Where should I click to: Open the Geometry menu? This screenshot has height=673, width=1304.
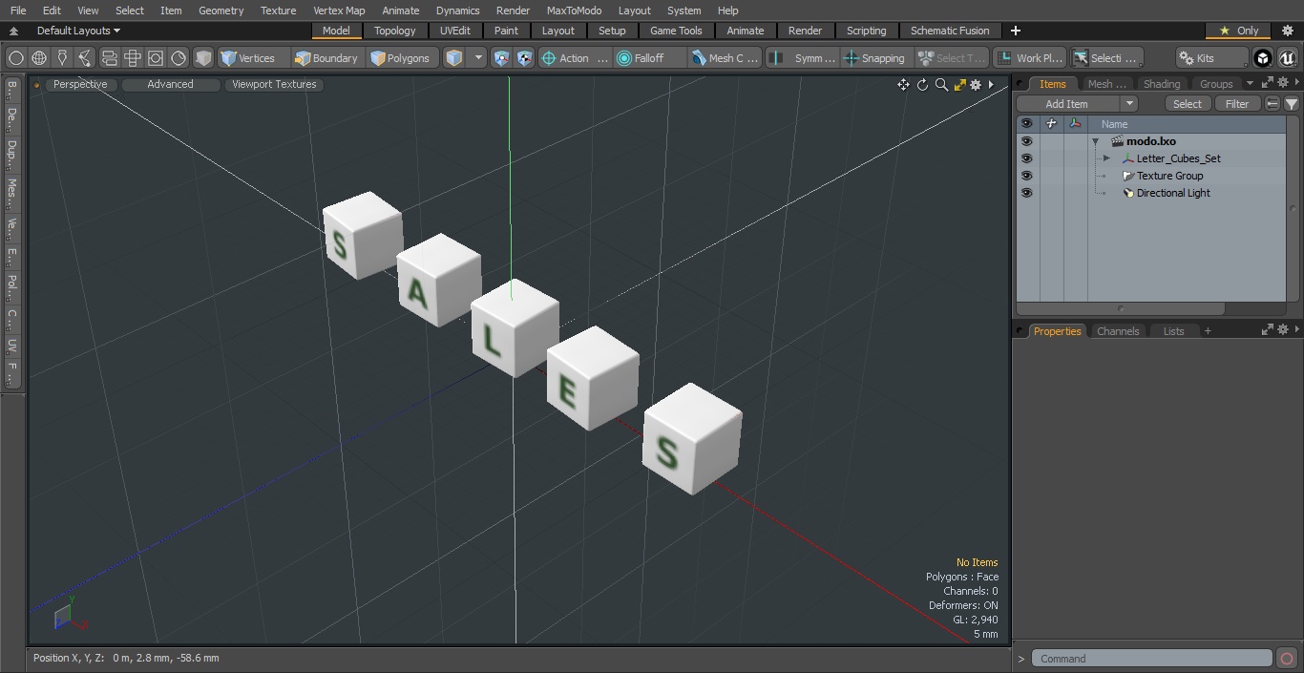tap(221, 11)
